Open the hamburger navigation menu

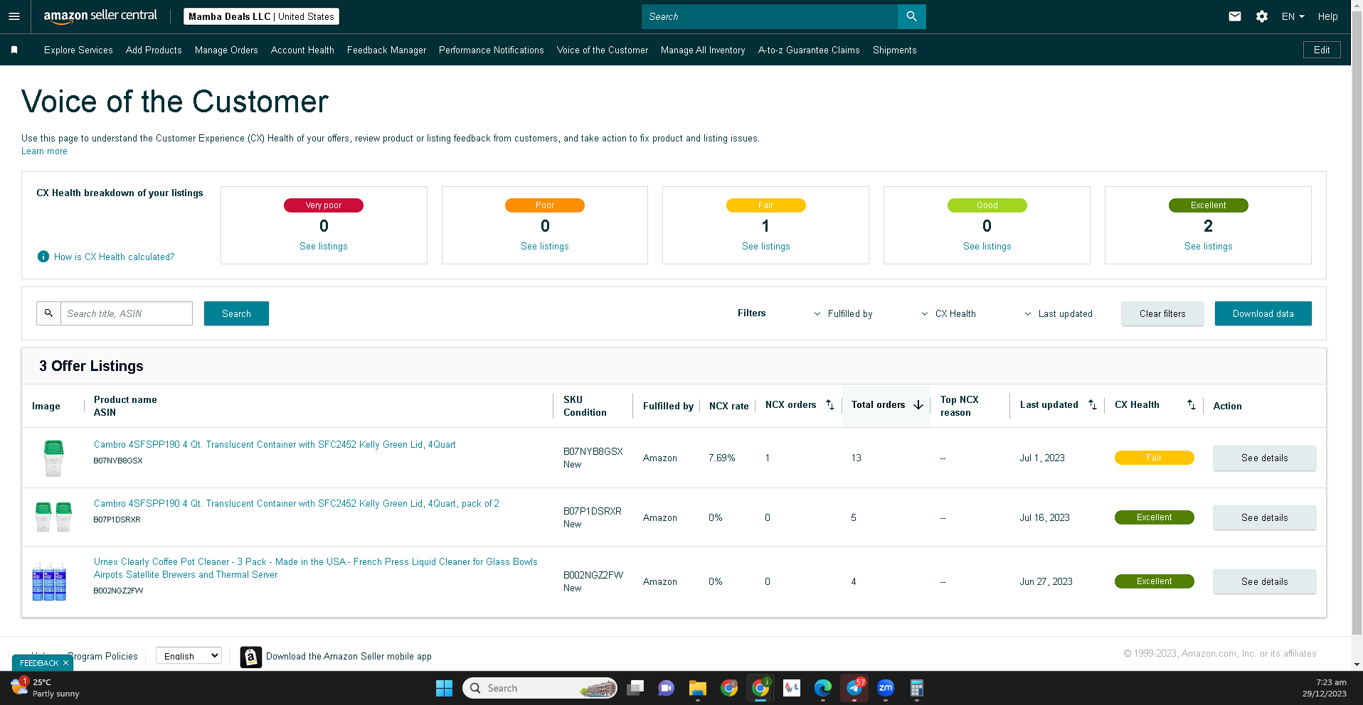pos(14,16)
